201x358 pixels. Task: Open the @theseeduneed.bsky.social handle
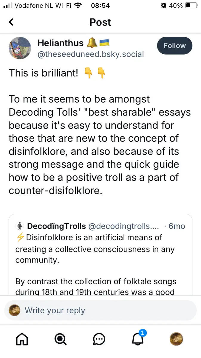pyautogui.click(x=91, y=54)
